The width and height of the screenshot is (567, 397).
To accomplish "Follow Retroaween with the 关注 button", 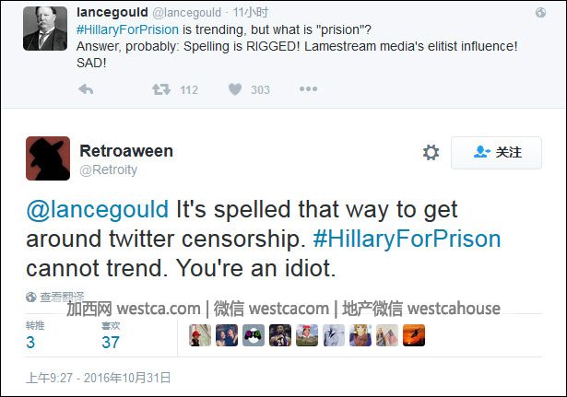I will [x=496, y=152].
